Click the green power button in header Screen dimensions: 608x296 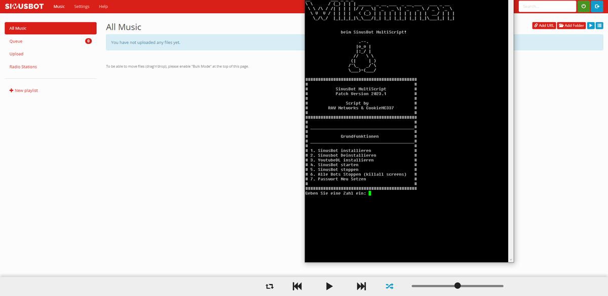click(x=584, y=6)
